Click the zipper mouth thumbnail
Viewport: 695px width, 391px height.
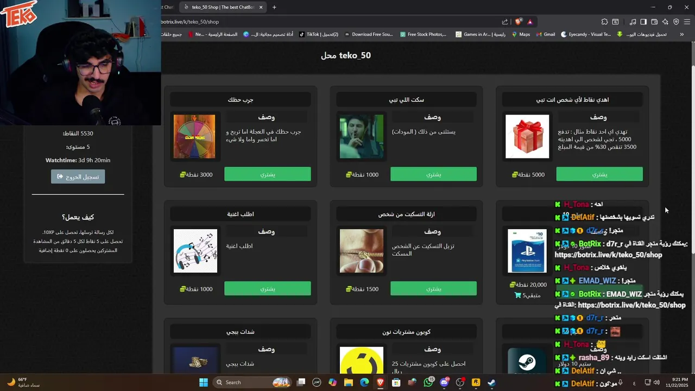point(362,250)
